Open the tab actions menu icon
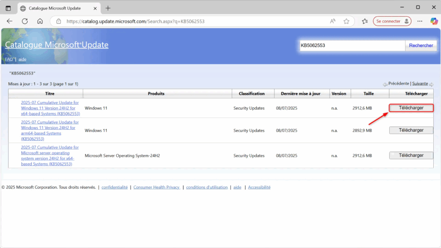The image size is (441, 248). point(8,8)
